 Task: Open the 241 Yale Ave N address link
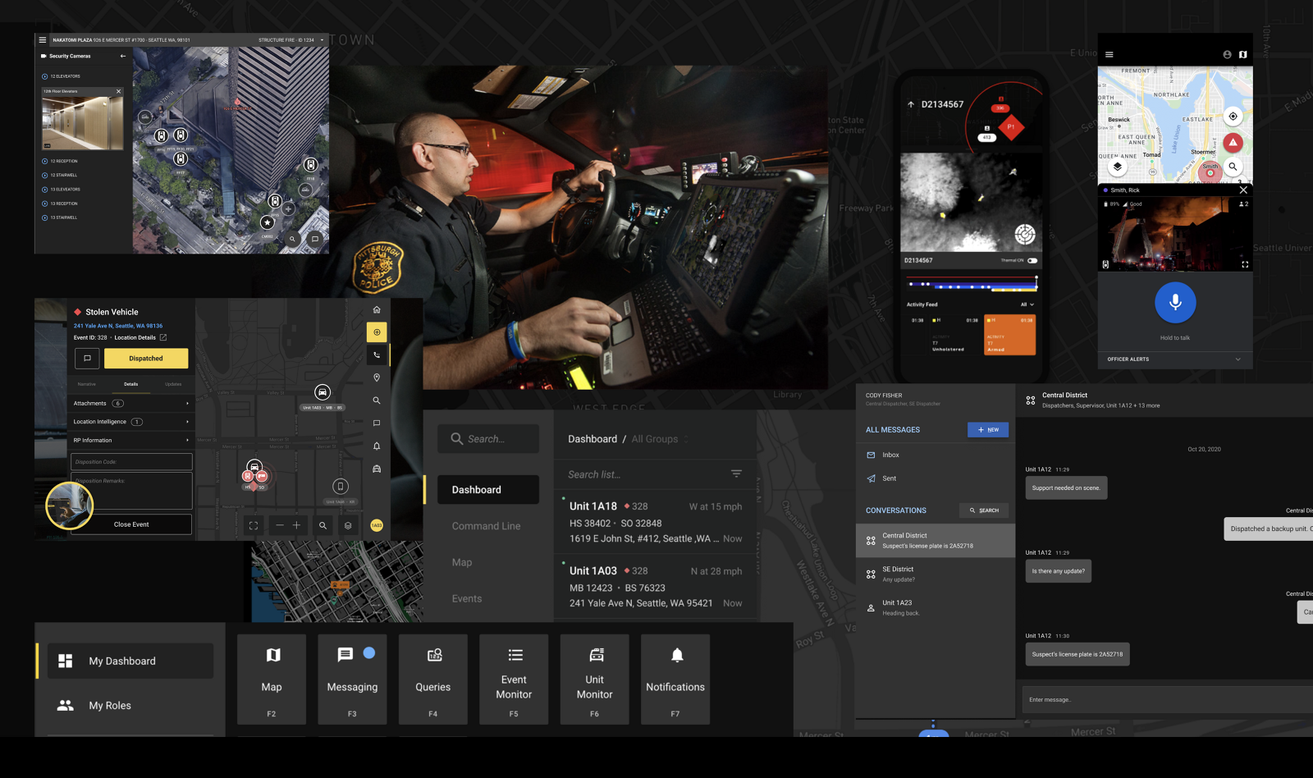[118, 326]
